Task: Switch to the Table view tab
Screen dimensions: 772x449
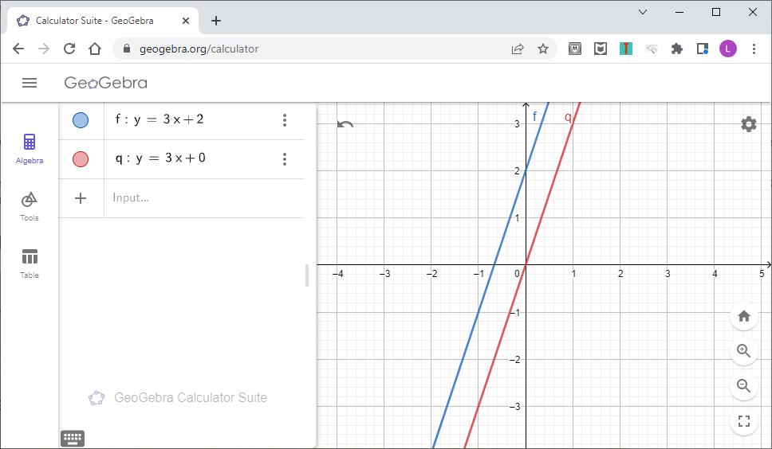Action: [30, 263]
